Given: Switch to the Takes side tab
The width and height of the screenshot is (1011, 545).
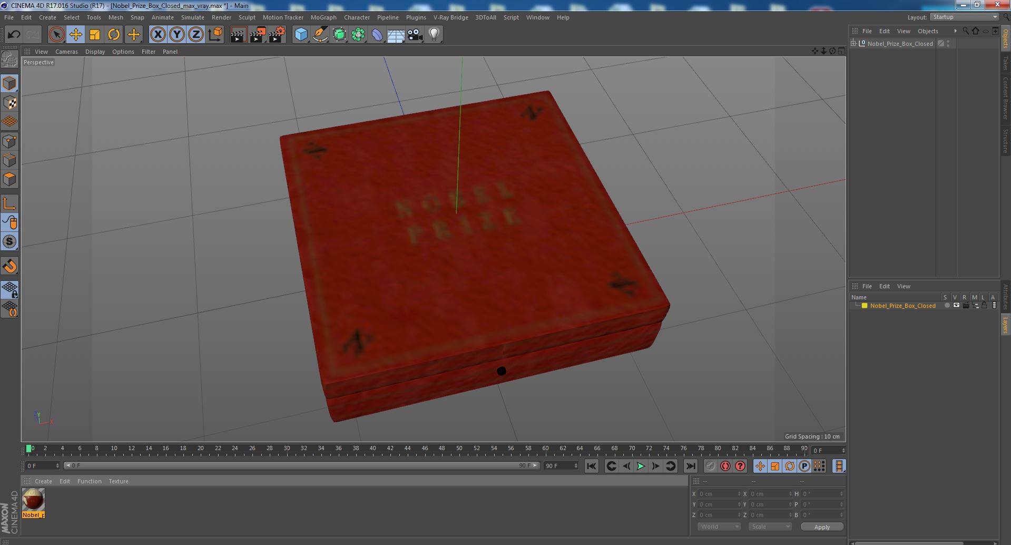Looking at the screenshot, I should pos(1005,63).
